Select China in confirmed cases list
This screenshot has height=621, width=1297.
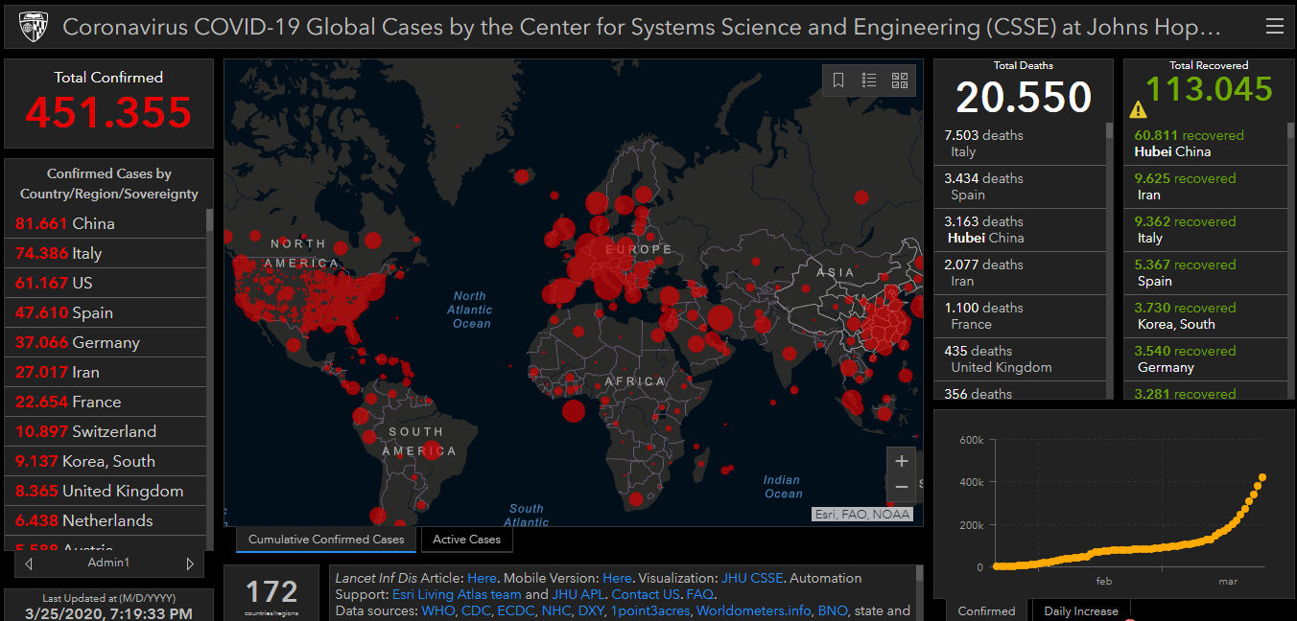[x=106, y=223]
